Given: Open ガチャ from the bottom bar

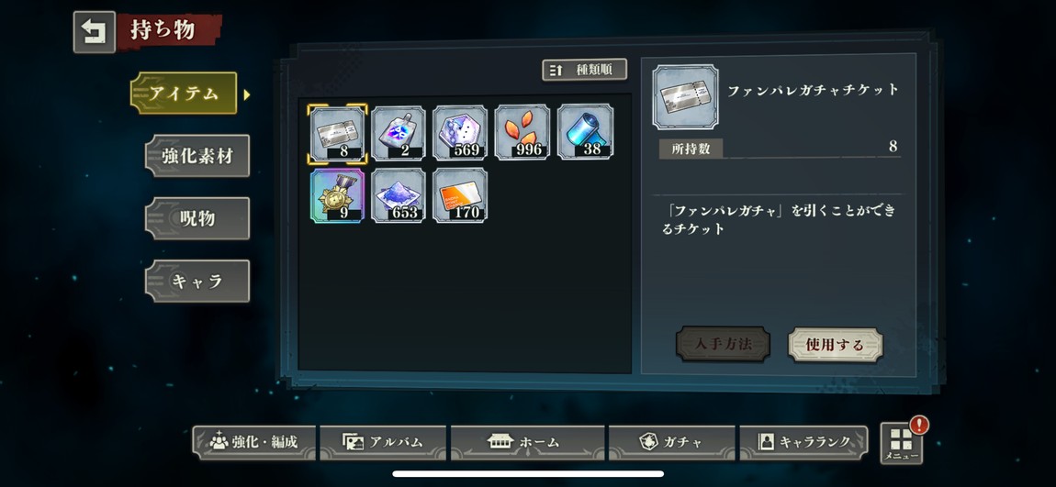Looking at the screenshot, I should point(671,443).
